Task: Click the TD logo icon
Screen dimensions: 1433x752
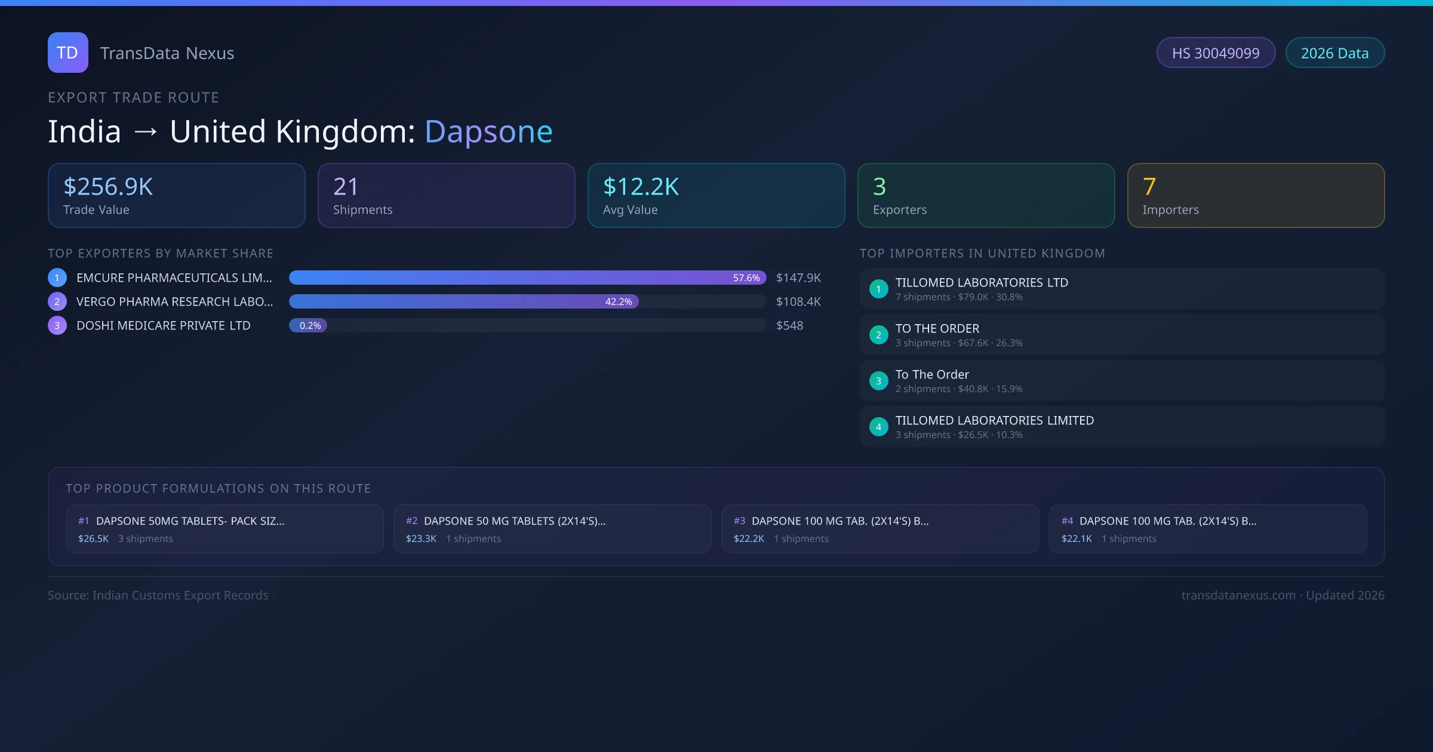Action: [67, 53]
